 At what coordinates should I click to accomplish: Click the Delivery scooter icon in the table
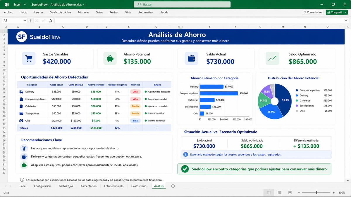[x=21, y=92]
